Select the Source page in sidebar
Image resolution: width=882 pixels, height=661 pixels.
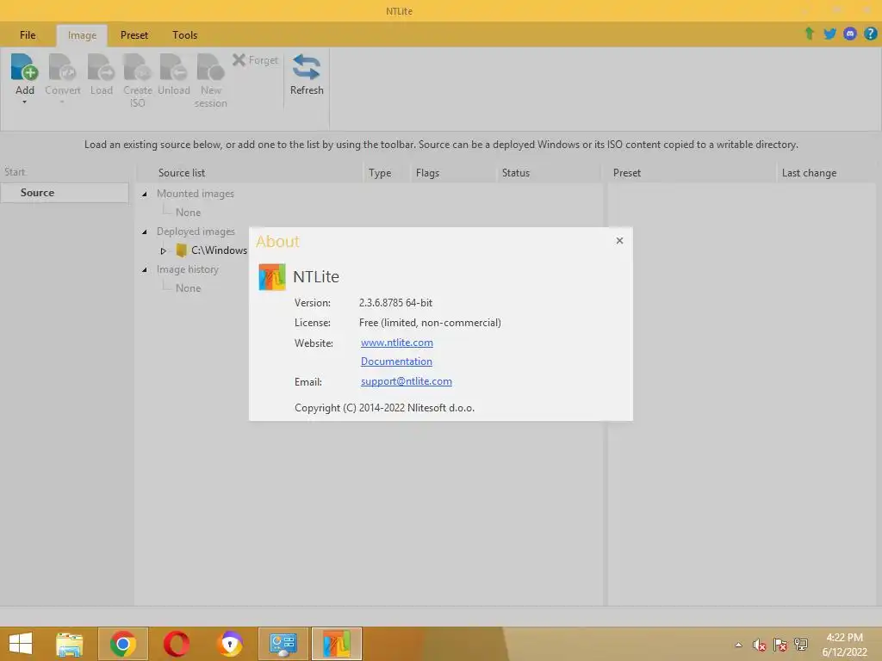(65, 192)
